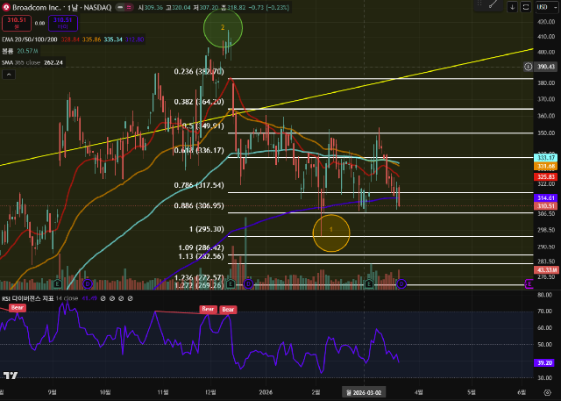
Task: Click the 39.20 RSI value label
Action: 544,363
